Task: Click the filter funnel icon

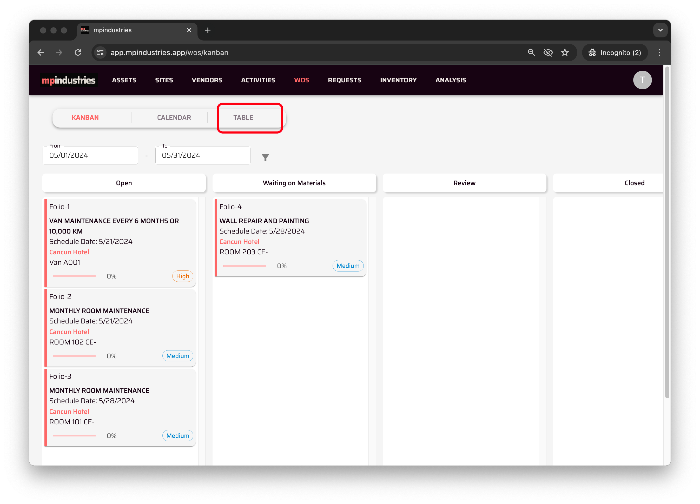Action: (265, 157)
